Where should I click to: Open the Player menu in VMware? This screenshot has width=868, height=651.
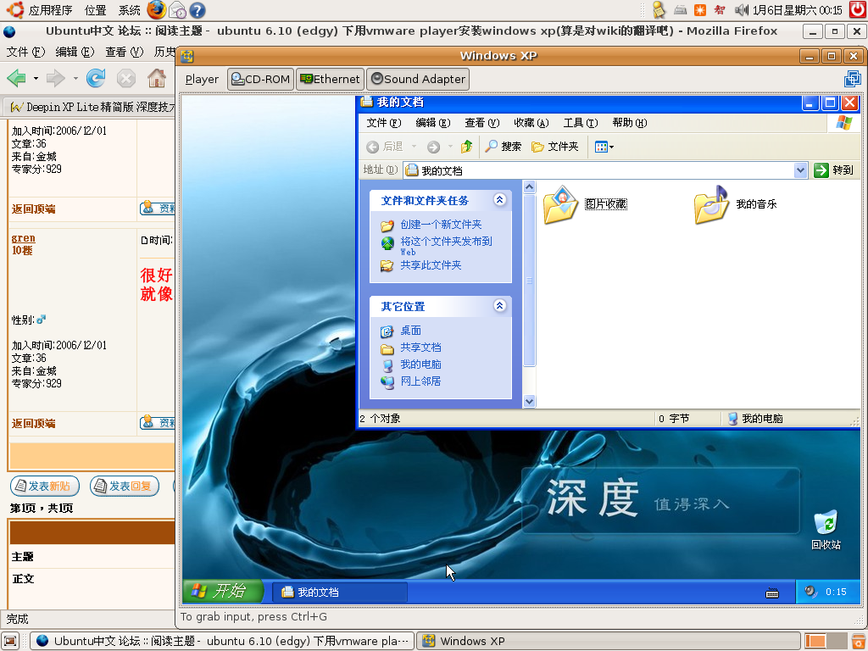202,79
